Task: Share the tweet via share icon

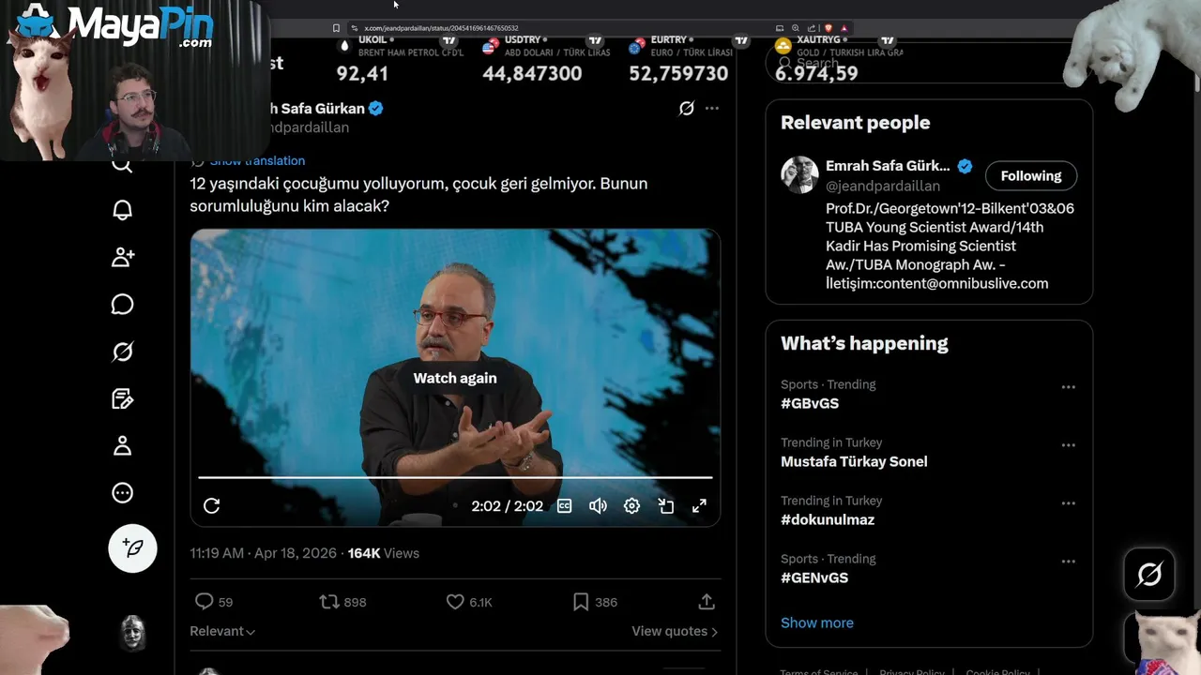Action: coord(707,602)
